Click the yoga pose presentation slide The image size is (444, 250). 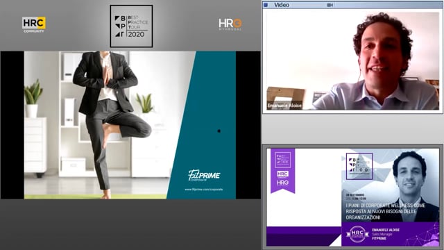pyautogui.click(x=130, y=125)
